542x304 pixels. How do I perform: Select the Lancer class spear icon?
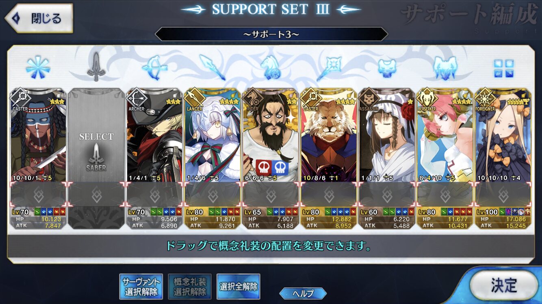click(x=212, y=67)
